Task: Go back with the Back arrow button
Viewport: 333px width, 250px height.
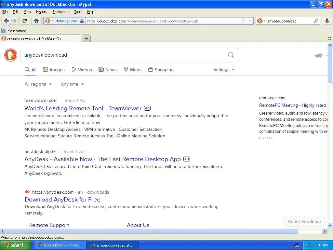Action: pos(7,21)
